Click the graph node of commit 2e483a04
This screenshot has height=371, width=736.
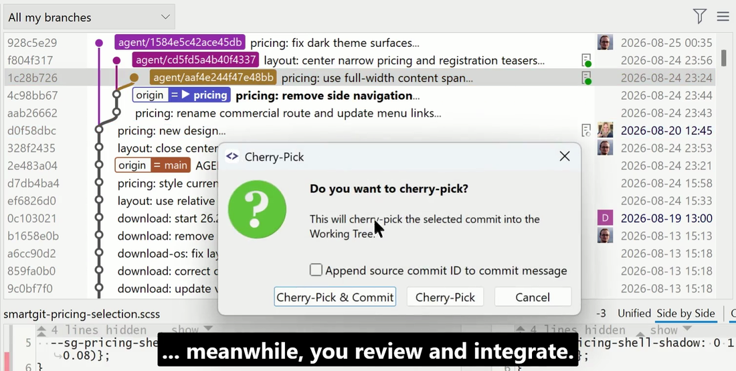coord(99,165)
